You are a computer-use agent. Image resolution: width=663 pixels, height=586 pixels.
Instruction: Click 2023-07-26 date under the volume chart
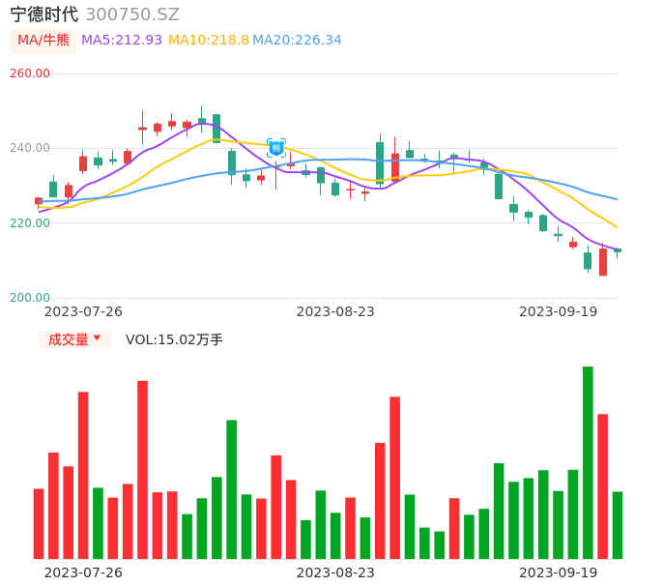[83, 572]
